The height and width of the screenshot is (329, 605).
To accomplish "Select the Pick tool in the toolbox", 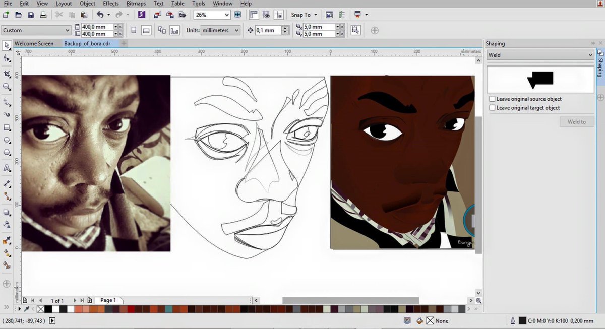I will pos(7,46).
